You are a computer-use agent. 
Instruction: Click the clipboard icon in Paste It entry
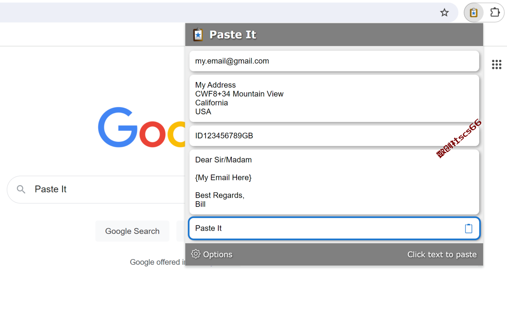469,228
